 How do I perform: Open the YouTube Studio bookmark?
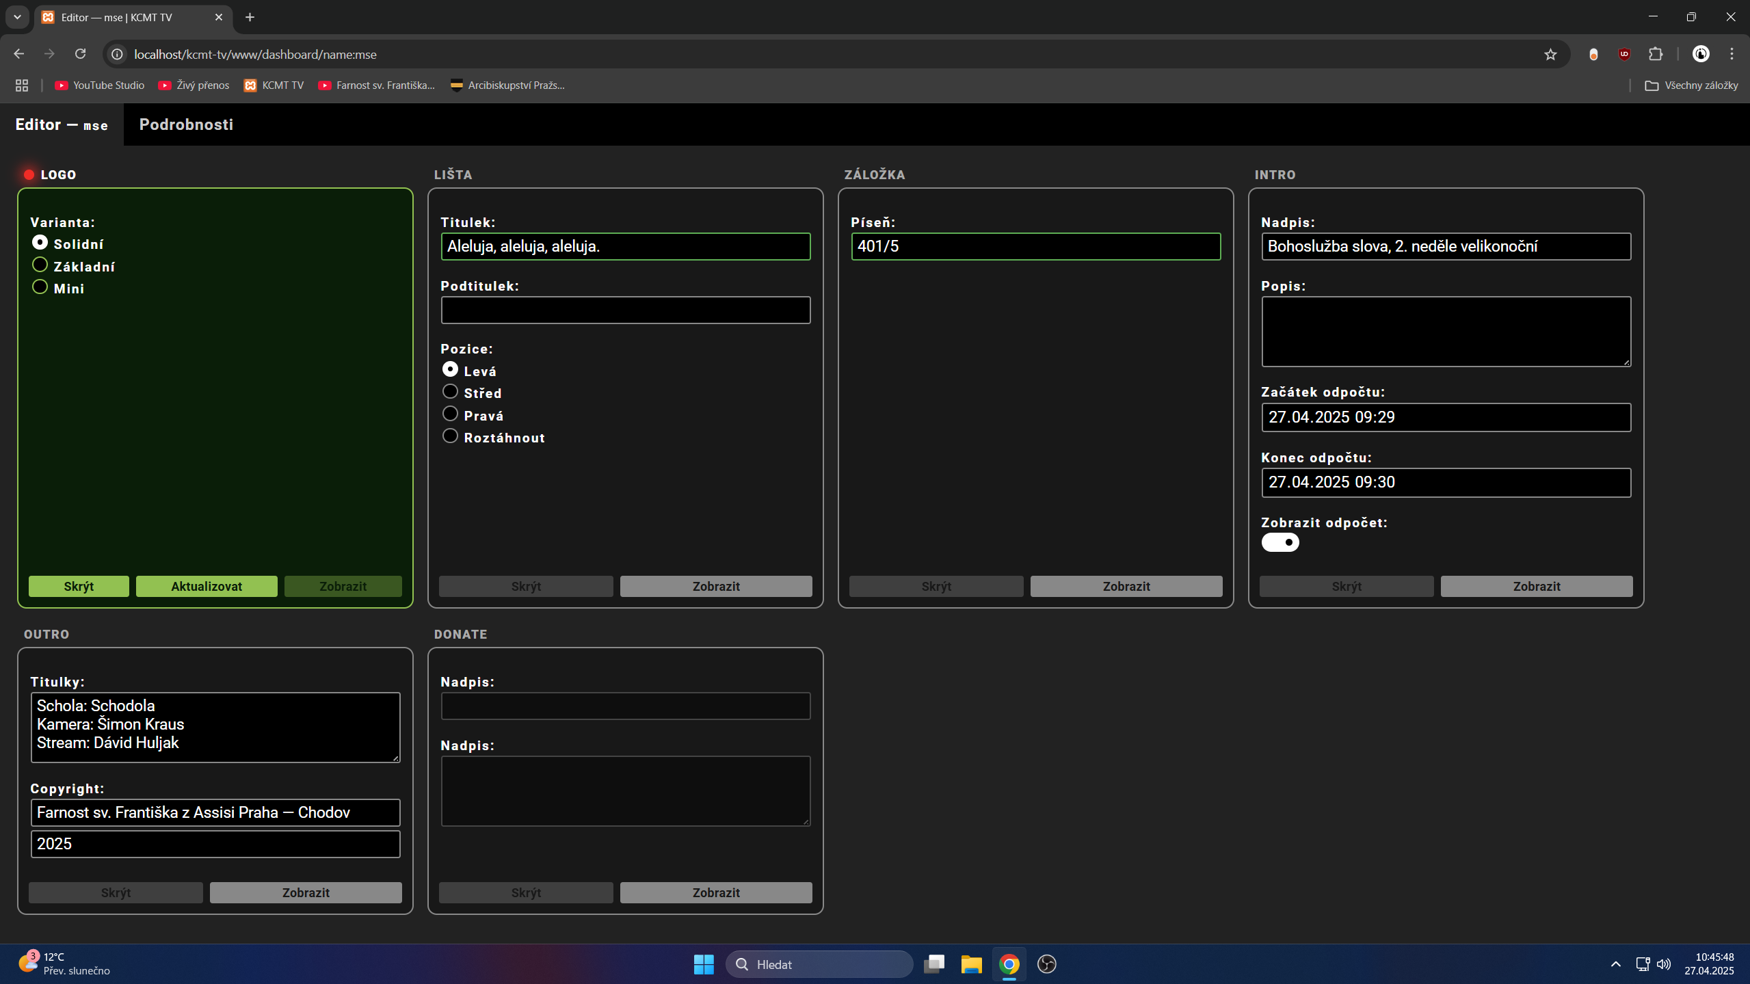[x=100, y=85]
